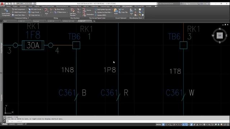
Task: Switch to Import/Export Data ribbon tab
Action: click(x=48, y=6)
